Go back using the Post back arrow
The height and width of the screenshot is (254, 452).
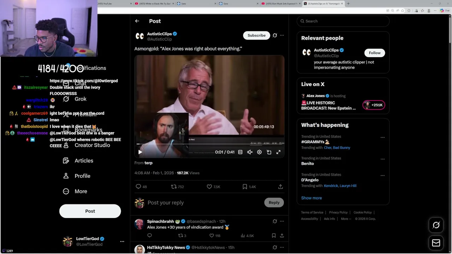[137, 21]
